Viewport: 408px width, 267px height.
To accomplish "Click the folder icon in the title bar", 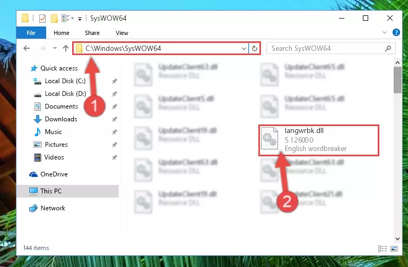I will click(25, 18).
